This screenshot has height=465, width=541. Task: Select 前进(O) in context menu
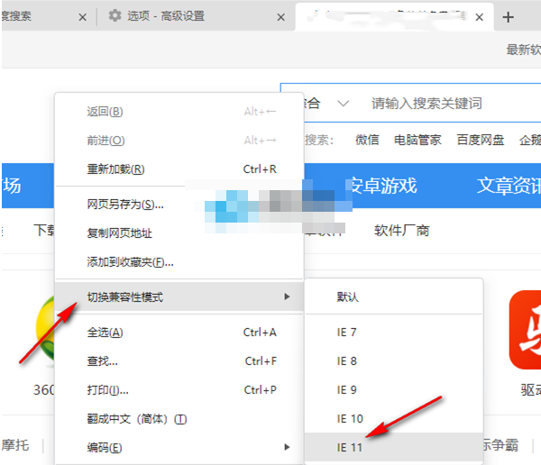click(179, 141)
